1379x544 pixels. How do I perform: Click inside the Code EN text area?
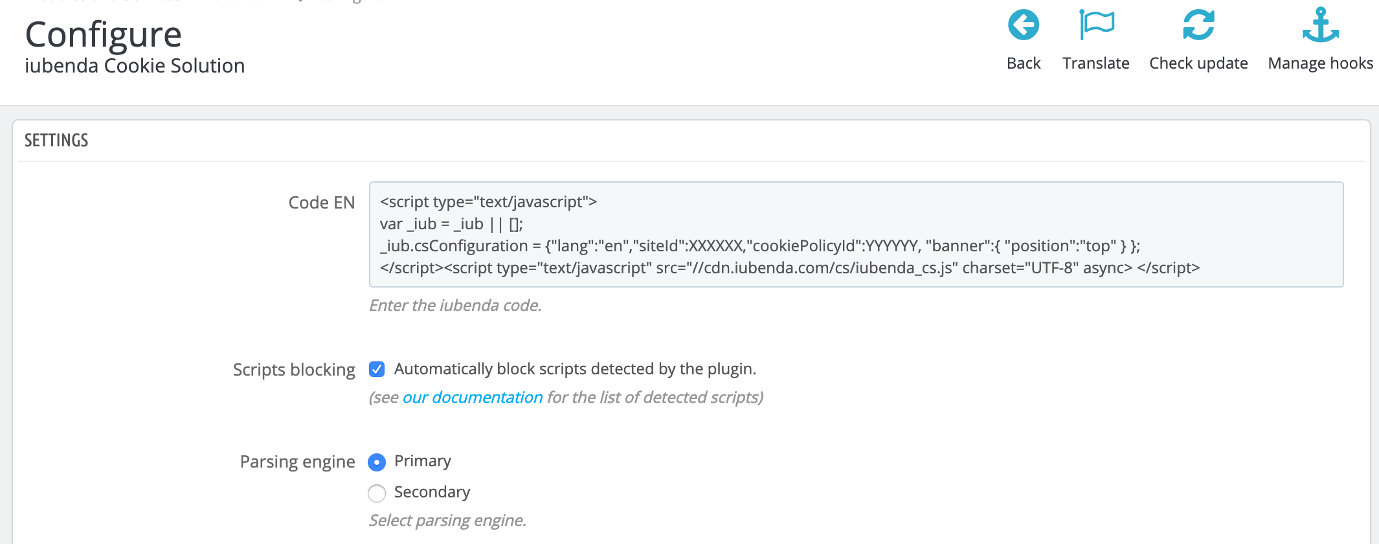click(855, 234)
